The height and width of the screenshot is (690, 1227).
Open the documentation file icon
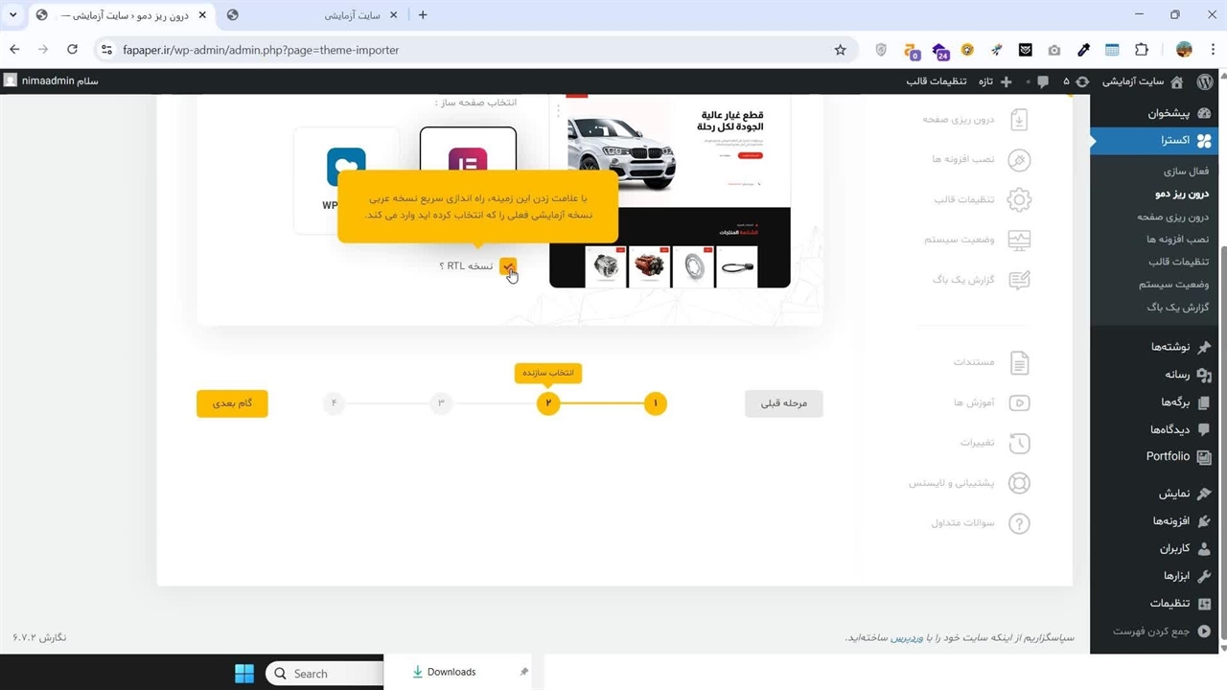tap(1019, 363)
